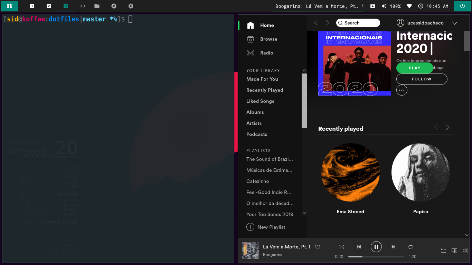Go forward with Spotify's forward arrow
Screen dimensions: 472x265
[x=328, y=23]
